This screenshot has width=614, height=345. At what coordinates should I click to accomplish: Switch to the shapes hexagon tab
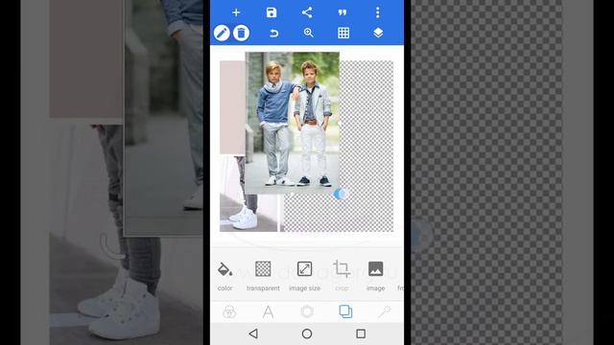pos(307,311)
